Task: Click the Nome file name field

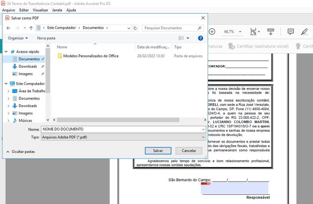Action: pyautogui.click(x=123, y=129)
